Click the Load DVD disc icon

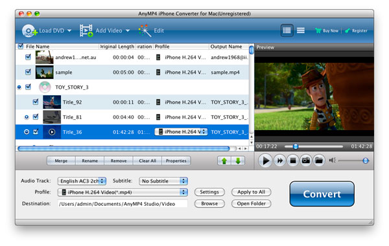pos(29,31)
